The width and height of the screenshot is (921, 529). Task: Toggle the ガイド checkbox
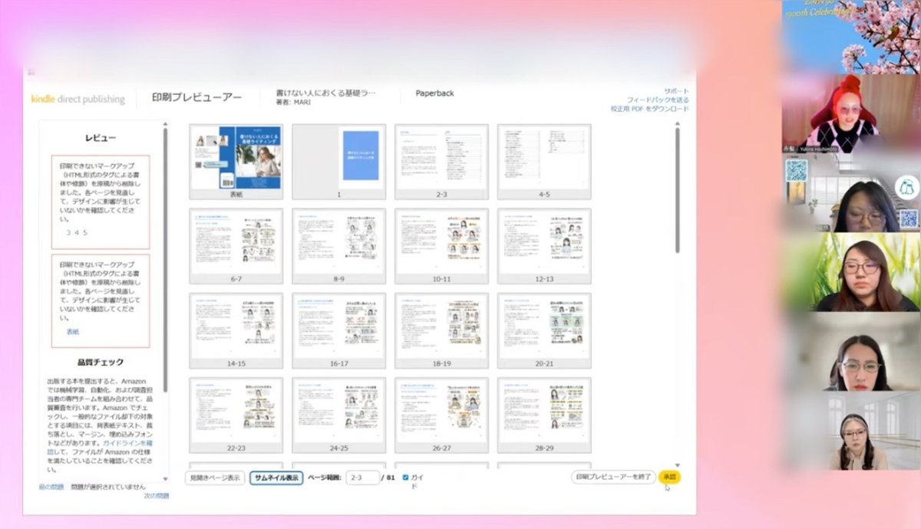[406, 478]
